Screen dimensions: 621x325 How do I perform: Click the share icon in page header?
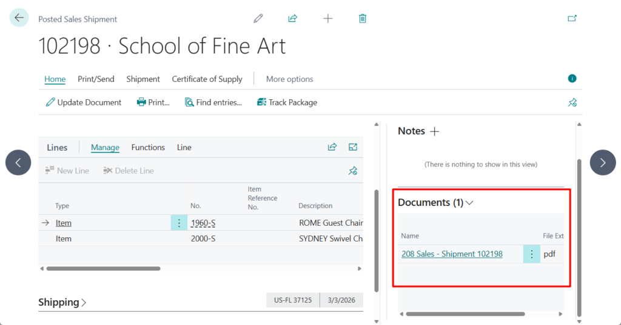[x=293, y=18]
